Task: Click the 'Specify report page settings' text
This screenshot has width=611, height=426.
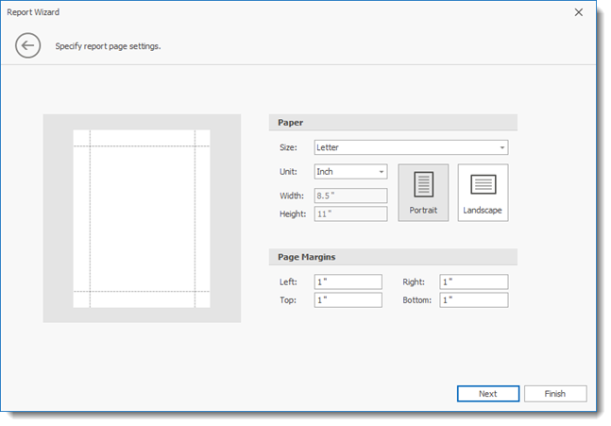Action: (x=108, y=46)
